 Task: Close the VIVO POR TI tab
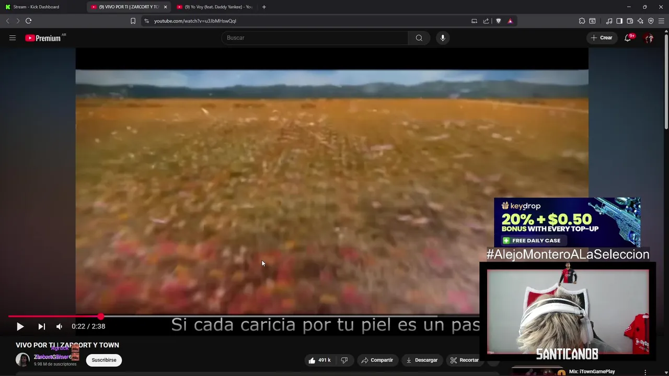(x=165, y=7)
